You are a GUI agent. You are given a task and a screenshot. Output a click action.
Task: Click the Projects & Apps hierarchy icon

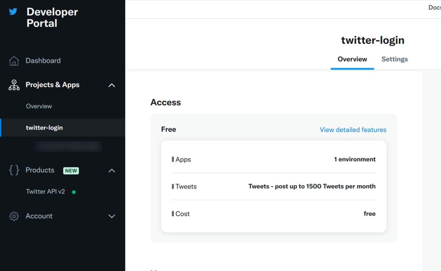(14, 85)
